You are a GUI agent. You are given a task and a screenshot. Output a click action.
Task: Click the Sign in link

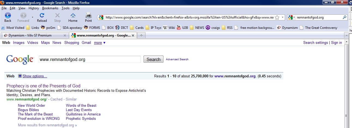pyautogui.click(x=336, y=43)
